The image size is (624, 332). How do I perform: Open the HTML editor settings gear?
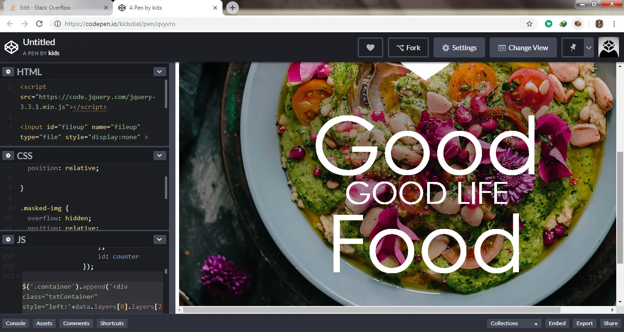[x=8, y=72]
